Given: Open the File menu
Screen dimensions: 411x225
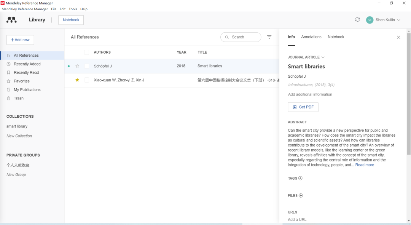Looking at the screenshot, I should click(54, 9).
